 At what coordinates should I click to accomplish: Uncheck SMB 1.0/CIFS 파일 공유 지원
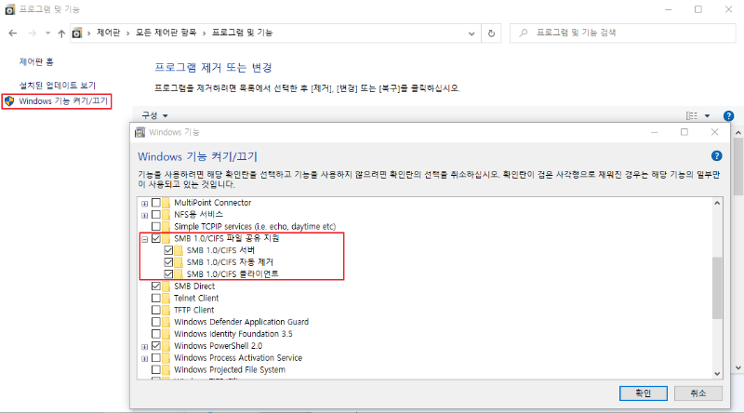click(156, 238)
